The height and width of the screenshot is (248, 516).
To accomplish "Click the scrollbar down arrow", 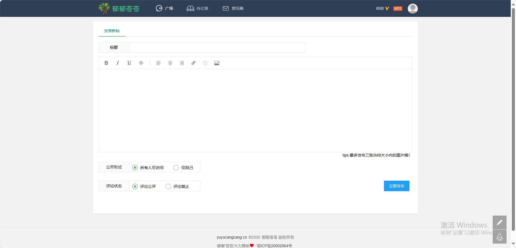I will point(513,244).
